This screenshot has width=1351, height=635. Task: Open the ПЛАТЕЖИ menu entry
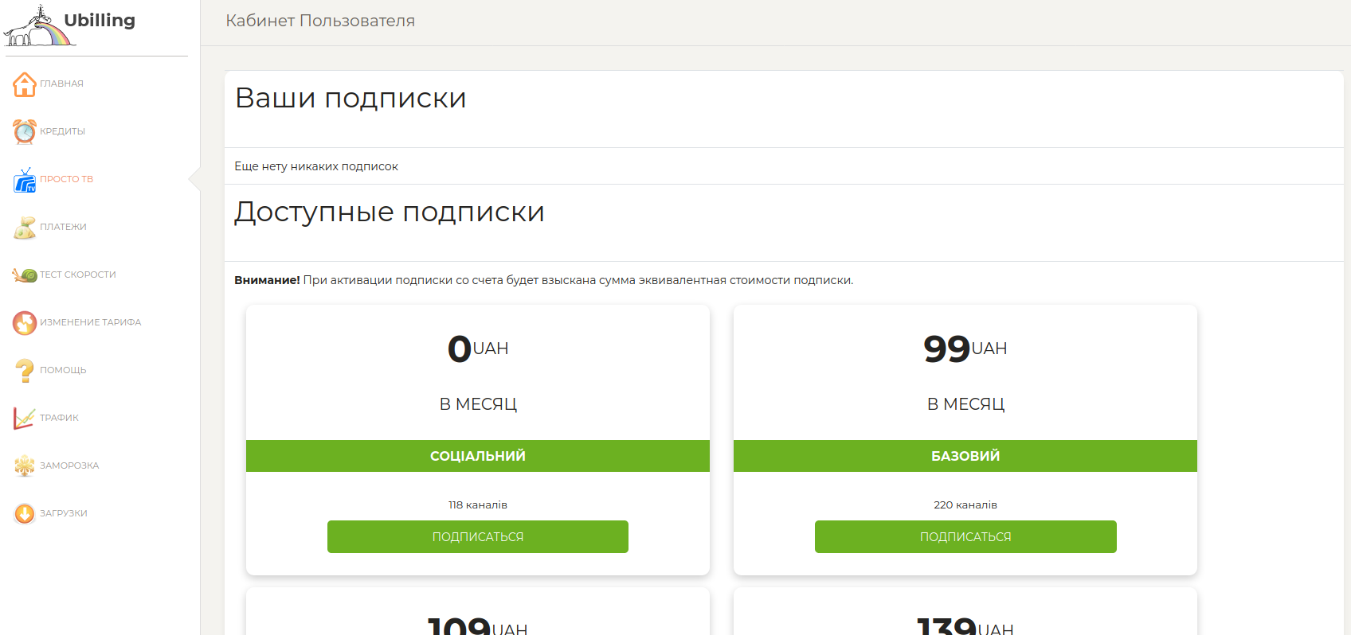click(63, 227)
